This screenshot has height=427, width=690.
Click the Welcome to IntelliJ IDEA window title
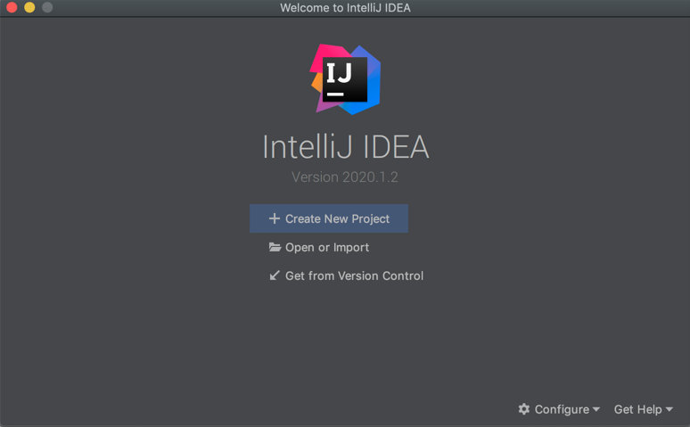[345, 8]
